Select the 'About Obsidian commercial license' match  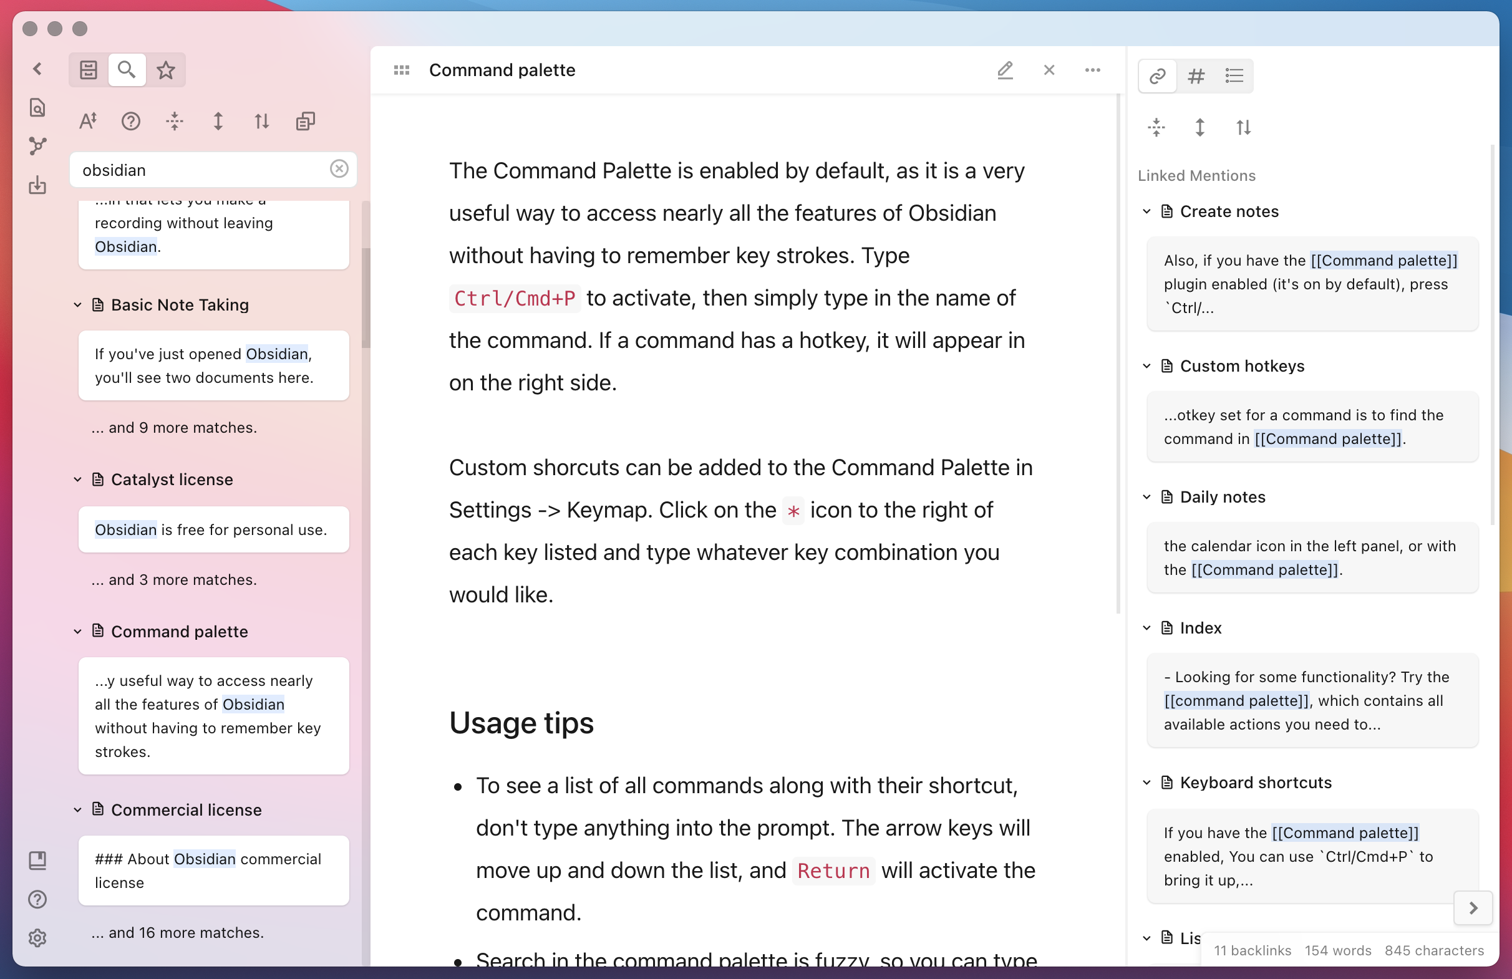(213, 870)
